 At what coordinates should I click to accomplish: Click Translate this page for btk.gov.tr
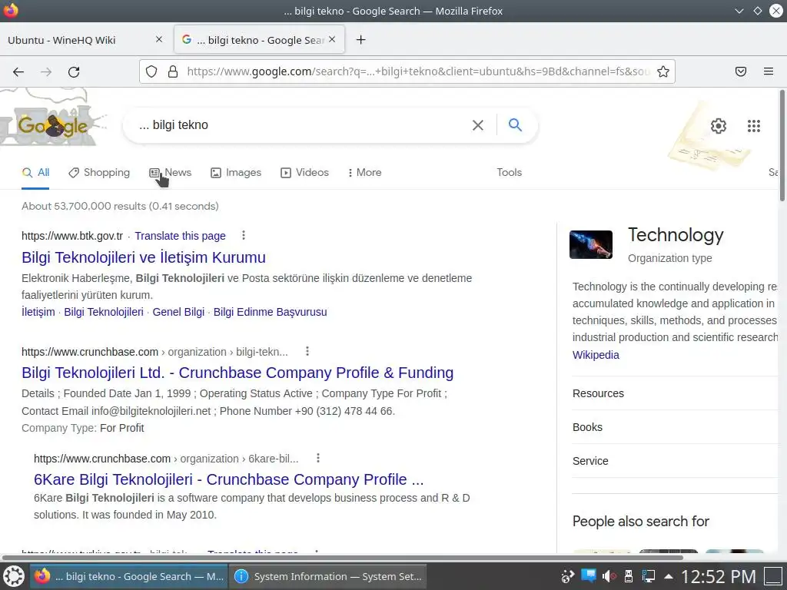180,236
